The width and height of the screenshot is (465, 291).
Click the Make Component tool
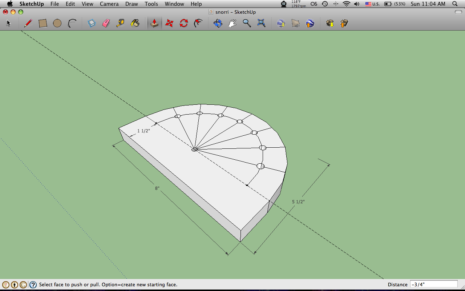92,23
